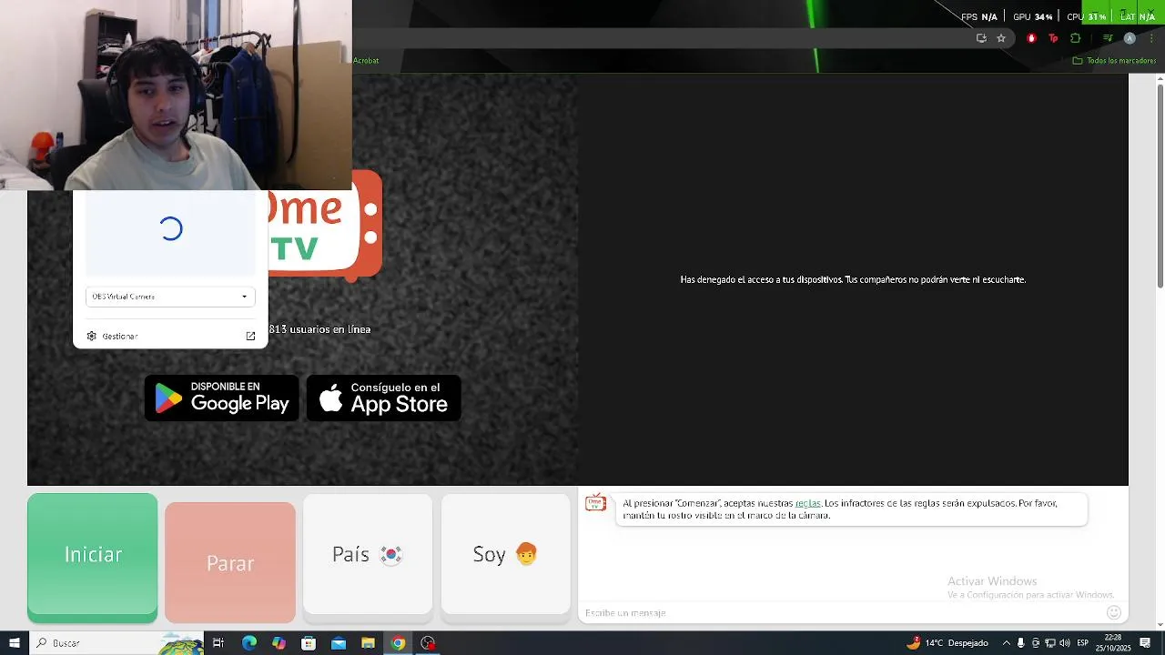The height and width of the screenshot is (655, 1165).
Task: Click the red Parar button
Action: click(x=230, y=562)
